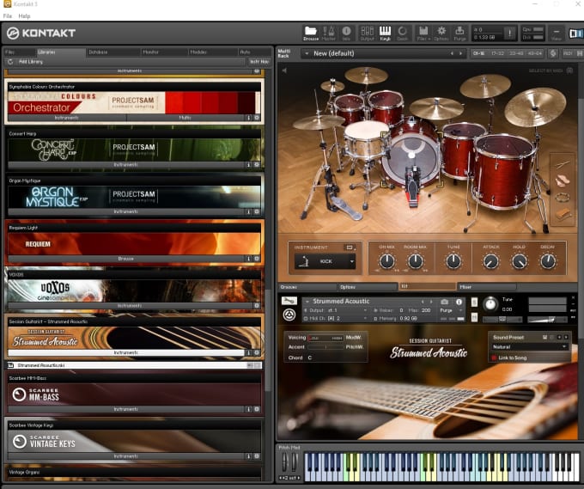This screenshot has height=489, width=584.
Task: Click the Native Instruments round logo in instrument header
Action: click(x=289, y=315)
